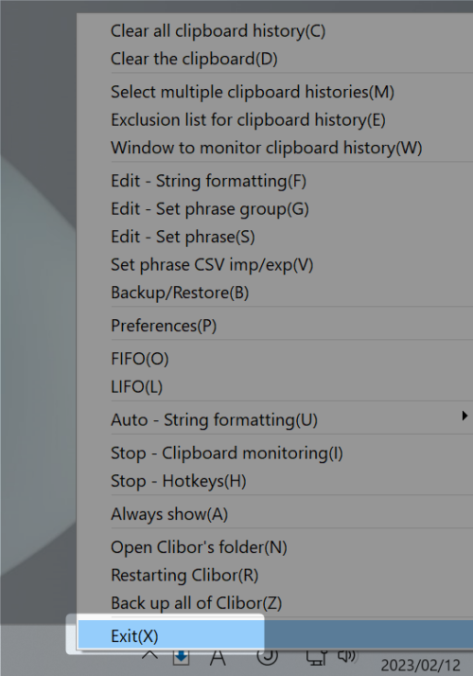Viewport: 473px width, 676px height.
Task: Click the Clibor tray icon with blue arrow
Action: click(x=181, y=657)
